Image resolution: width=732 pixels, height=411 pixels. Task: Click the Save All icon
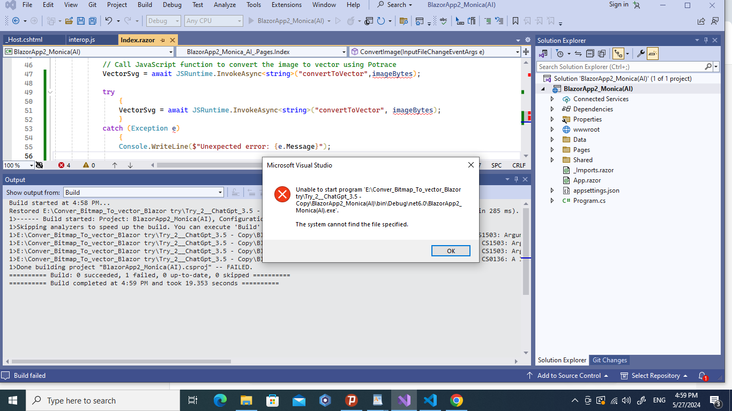(92, 21)
